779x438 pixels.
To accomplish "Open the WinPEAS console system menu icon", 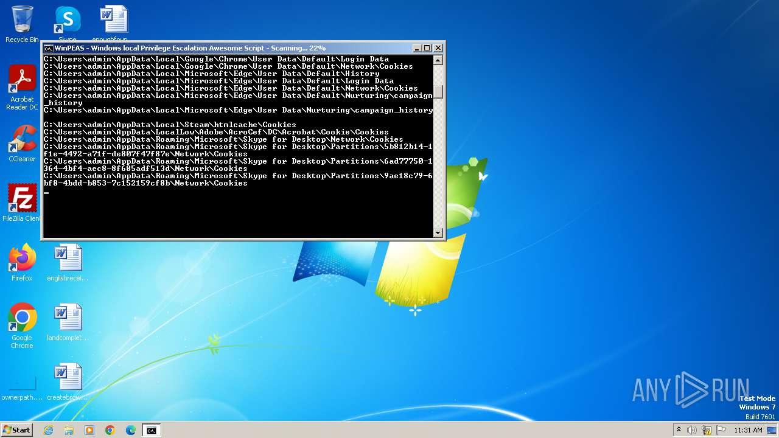I will [48, 48].
